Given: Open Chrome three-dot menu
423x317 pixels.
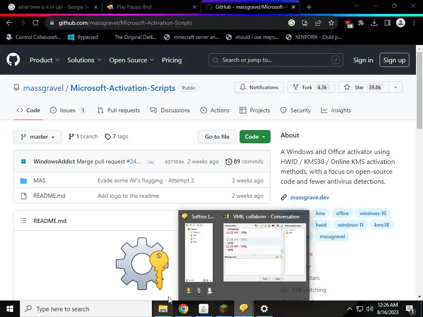Looking at the screenshot, I should point(414,23).
